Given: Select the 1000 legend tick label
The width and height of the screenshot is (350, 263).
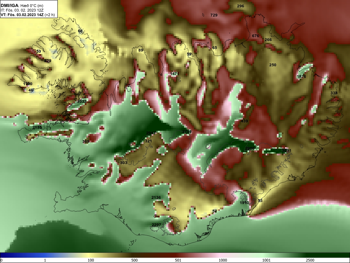Looking at the screenshot, I should point(223,260).
